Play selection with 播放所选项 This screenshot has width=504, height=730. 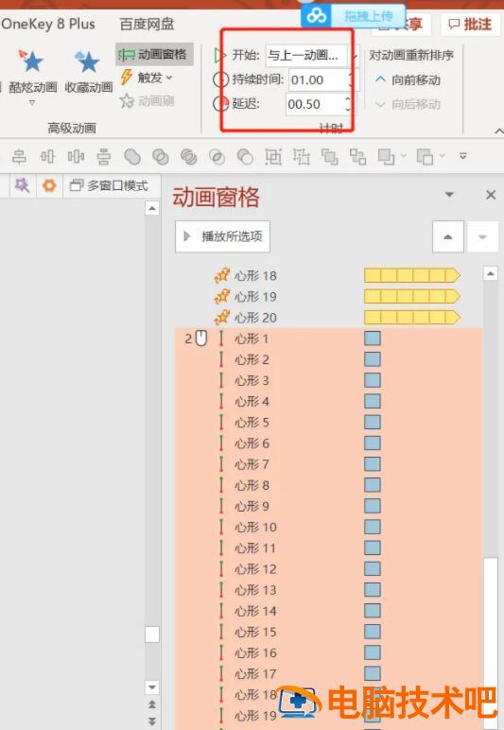(x=222, y=236)
